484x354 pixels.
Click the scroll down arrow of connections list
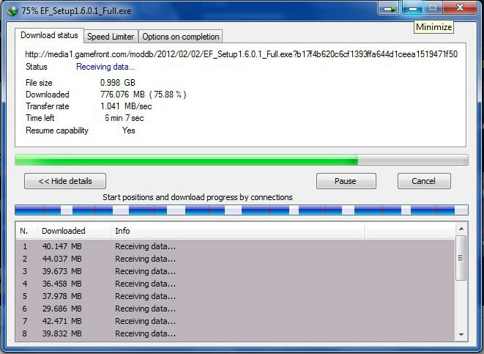click(x=461, y=334)
